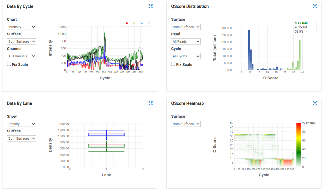Click the blue box plot in lane 1
Screen dimensions: 323x190
[106, 134]
